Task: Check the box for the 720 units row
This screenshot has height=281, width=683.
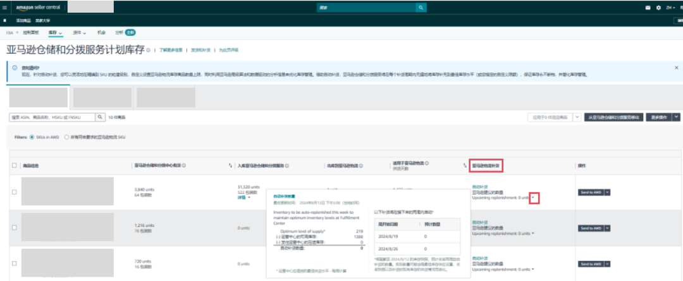Action: 15,263
